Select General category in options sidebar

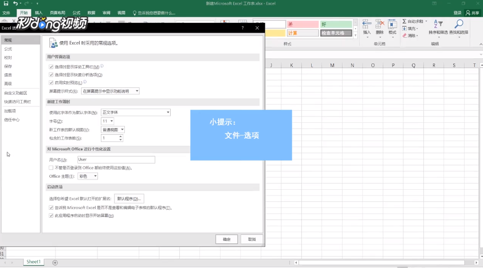click(21, 40)
